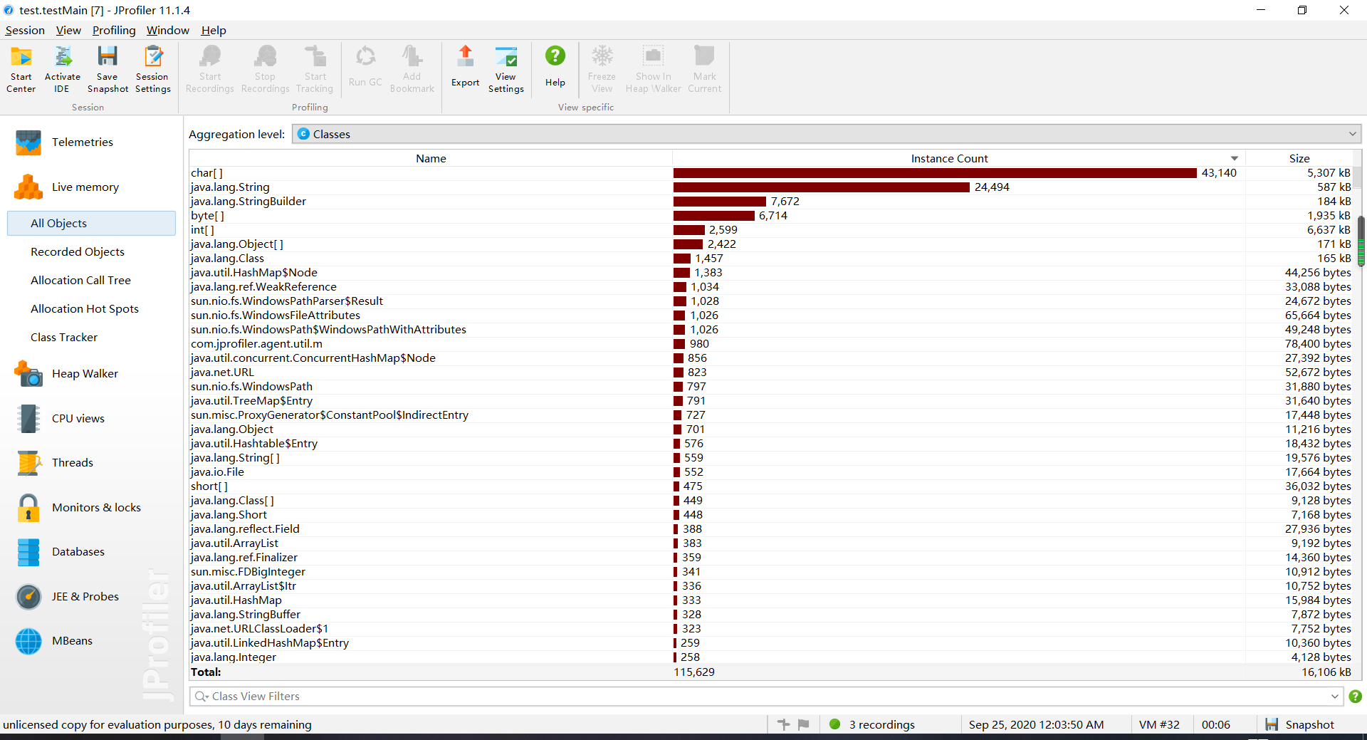Click the 16,106 kB total size value
Viewport: 1367px width, 740px height.
pyautogui.click(x=1326, y=672)
